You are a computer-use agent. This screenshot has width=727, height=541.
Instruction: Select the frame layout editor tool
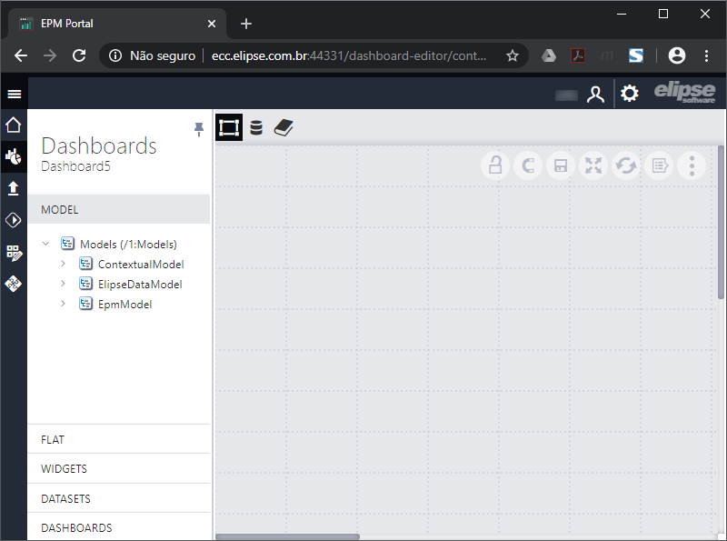tap(229, 127)
